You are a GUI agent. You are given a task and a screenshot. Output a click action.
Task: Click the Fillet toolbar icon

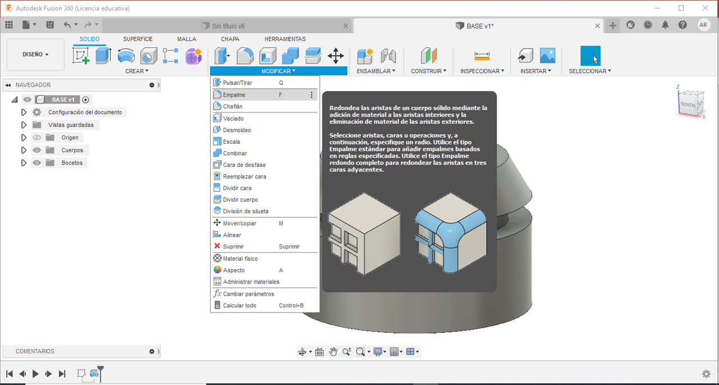pos(245,56)
